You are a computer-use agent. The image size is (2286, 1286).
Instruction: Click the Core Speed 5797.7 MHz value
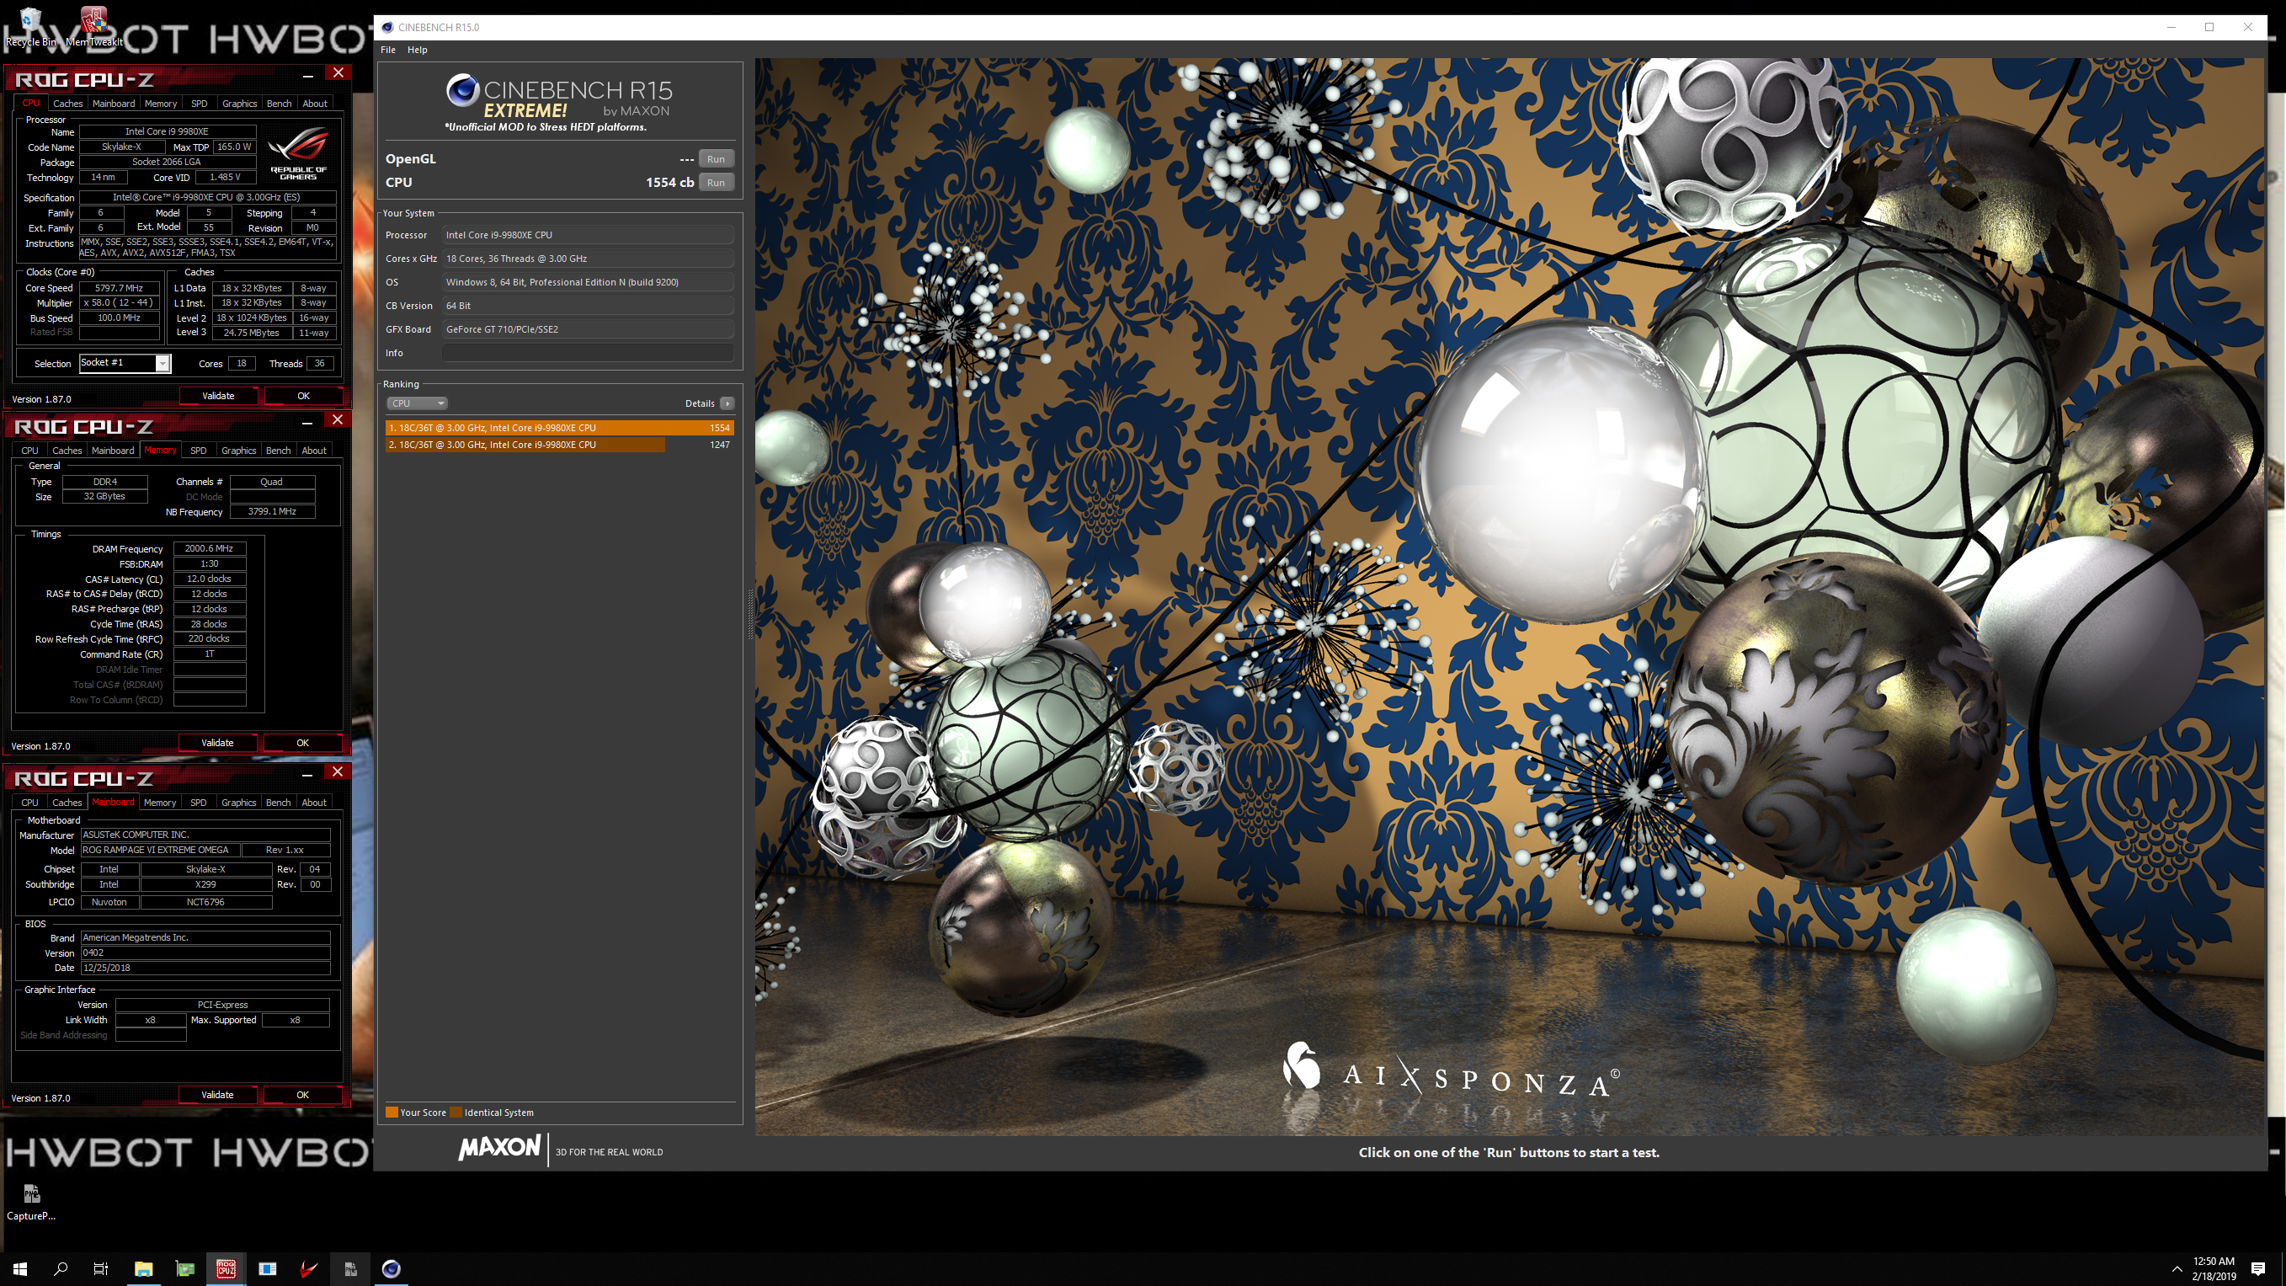(x=119, y=288)
